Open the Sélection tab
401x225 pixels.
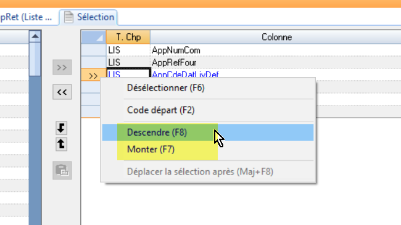88,17
